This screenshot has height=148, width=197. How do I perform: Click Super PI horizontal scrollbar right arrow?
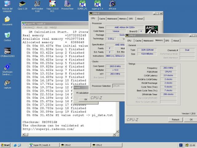114,134
